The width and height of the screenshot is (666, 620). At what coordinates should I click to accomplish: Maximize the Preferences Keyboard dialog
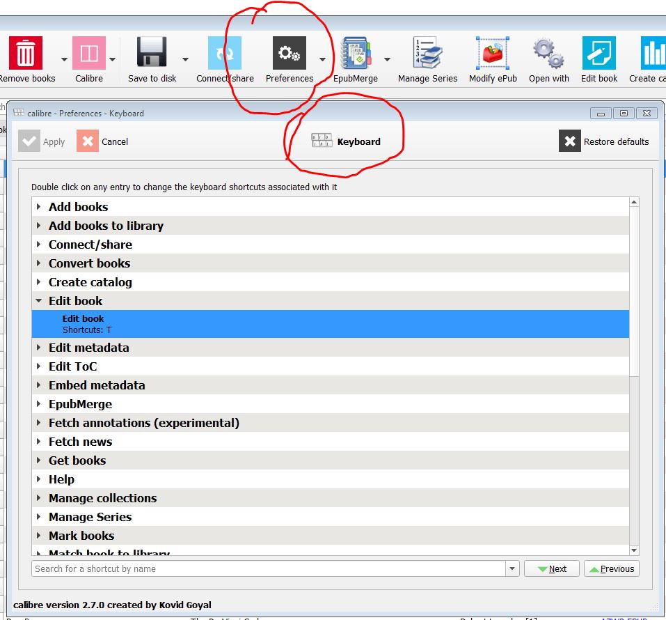click(x=624, y=113)
